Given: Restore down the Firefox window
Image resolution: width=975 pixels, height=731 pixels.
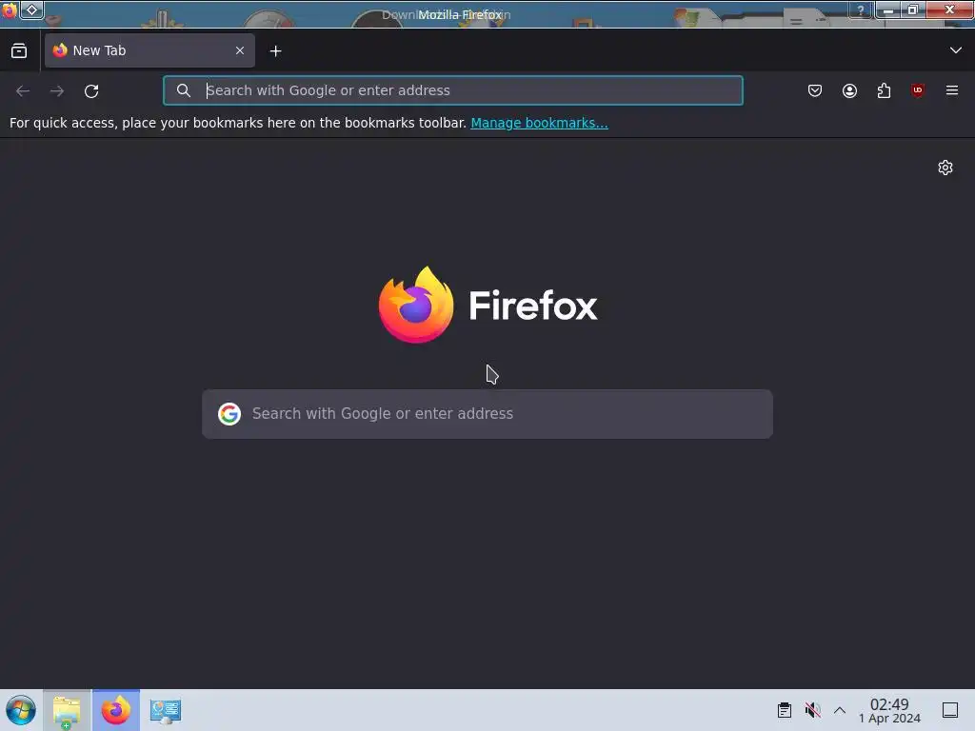Looking at the screenshot, I should click(913, 10).
